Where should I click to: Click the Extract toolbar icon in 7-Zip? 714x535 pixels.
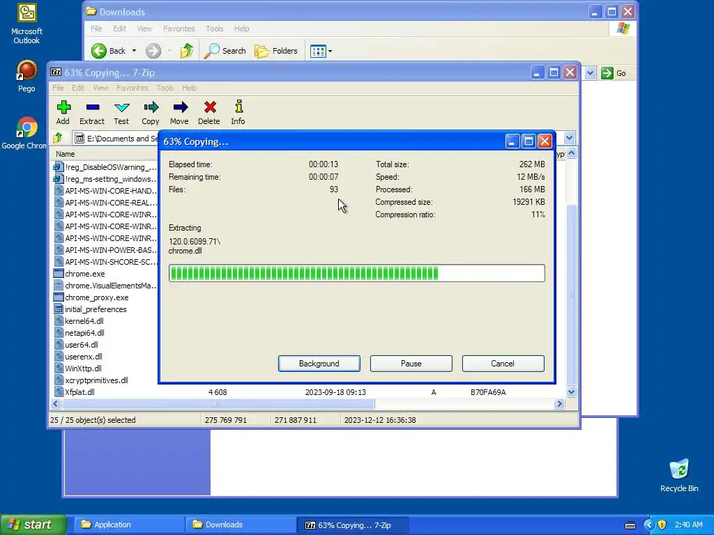[92, 112]
